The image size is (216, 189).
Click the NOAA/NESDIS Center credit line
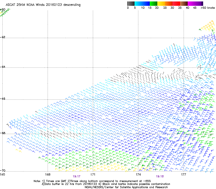tap(126, 187)
